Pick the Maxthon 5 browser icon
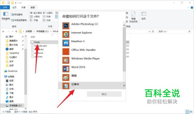194x114 pixels. point(66,43)
